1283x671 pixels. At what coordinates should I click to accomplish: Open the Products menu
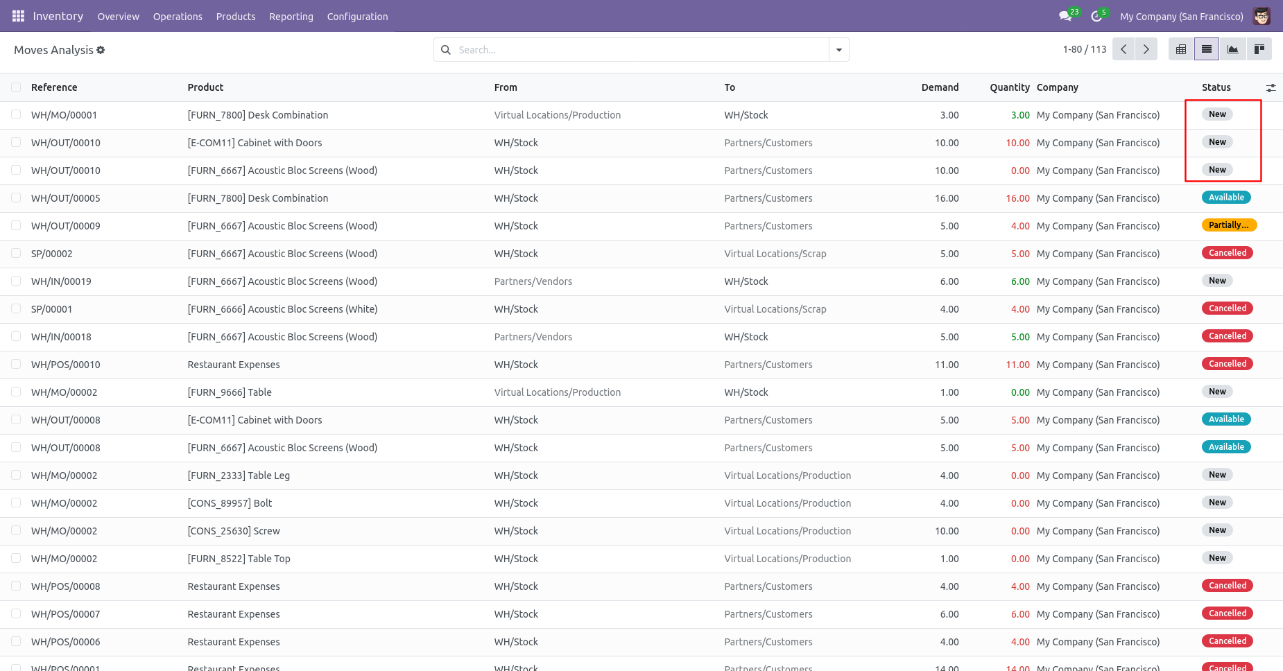coord(236,17)
